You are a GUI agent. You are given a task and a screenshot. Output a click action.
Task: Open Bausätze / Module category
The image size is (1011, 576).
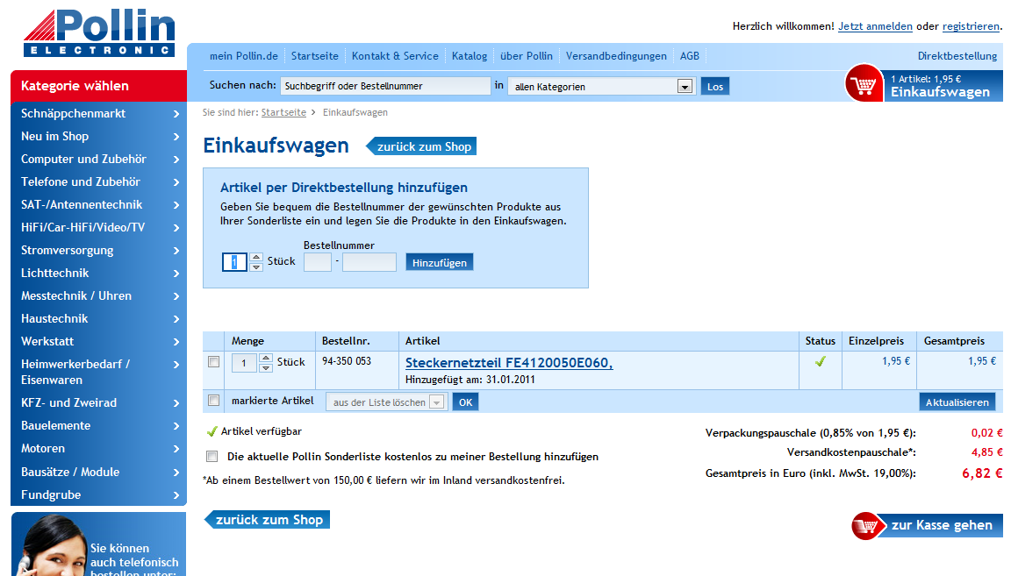[98, 472]
